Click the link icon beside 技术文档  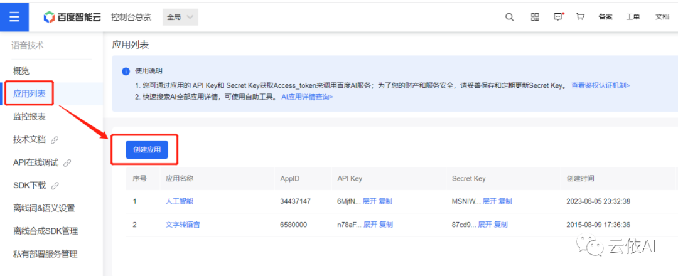pos(55,140)
